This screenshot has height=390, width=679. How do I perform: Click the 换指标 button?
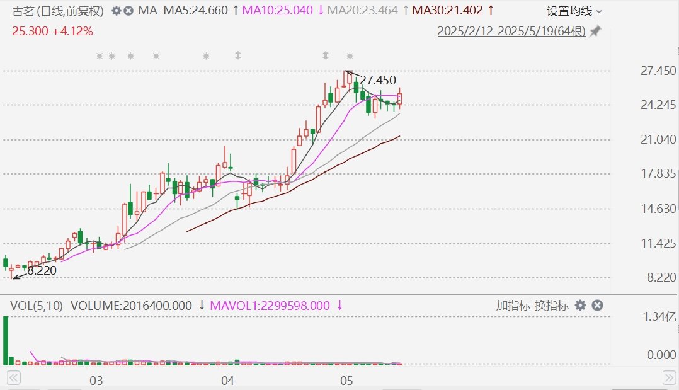tap(552, 306)
